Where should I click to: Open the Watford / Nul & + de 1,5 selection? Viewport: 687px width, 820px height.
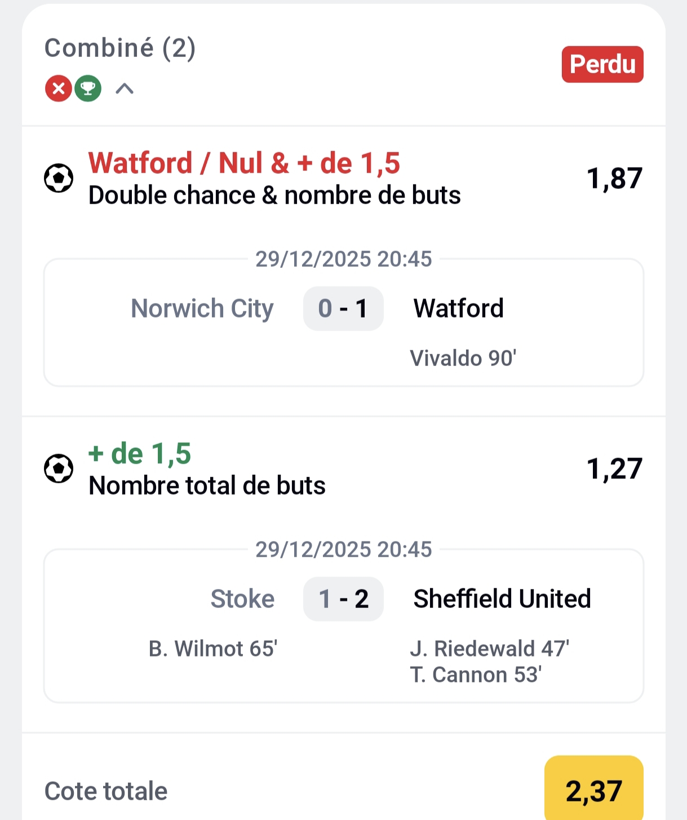click(244, 163)
